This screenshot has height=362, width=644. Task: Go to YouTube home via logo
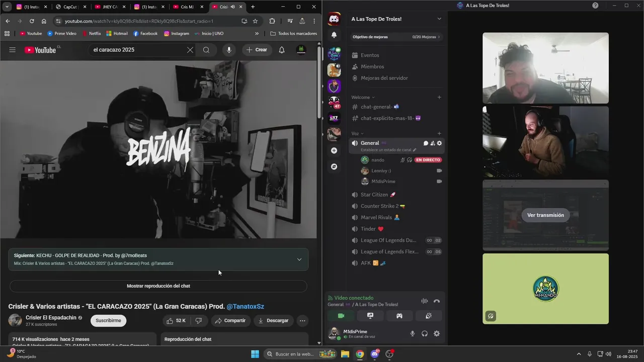pos(40,50)
